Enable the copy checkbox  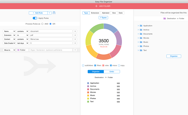119,65
